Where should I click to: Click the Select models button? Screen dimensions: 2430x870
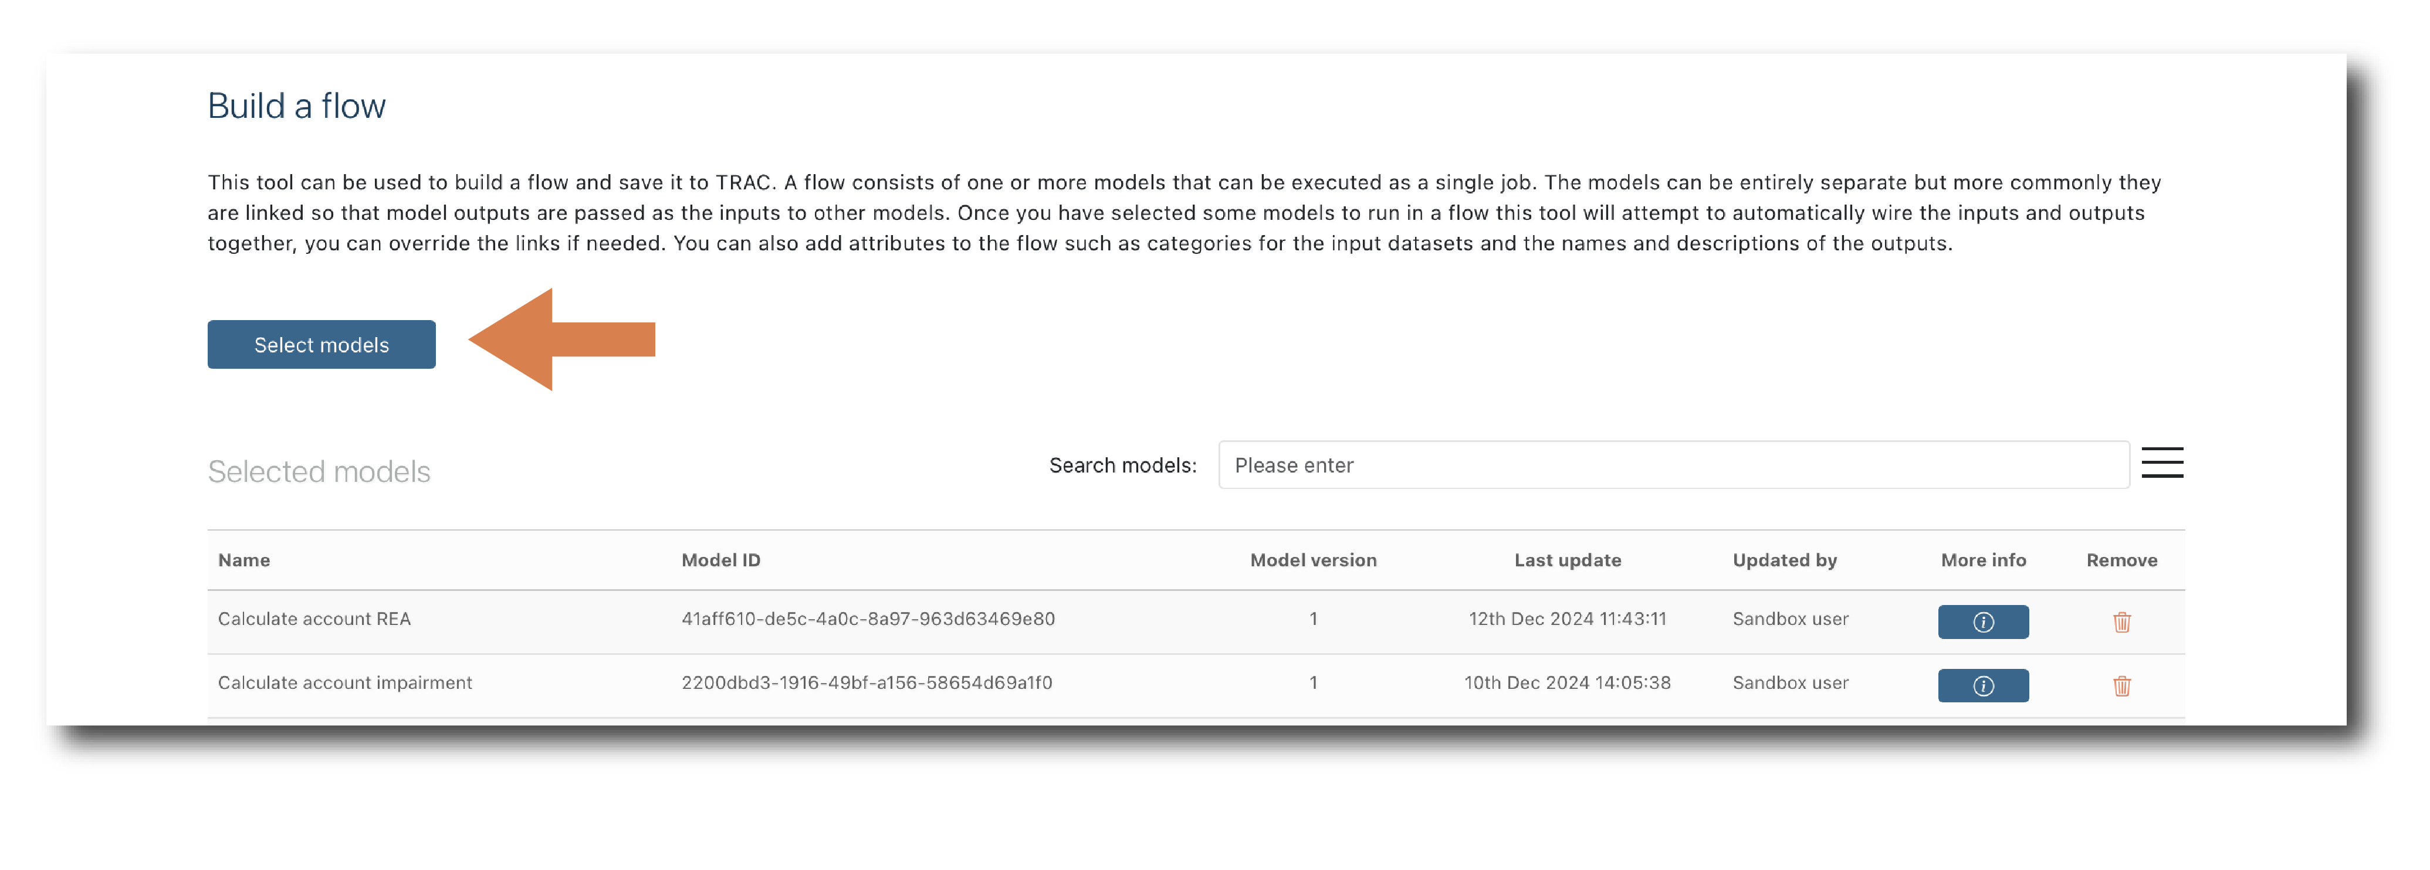point(321,345)
